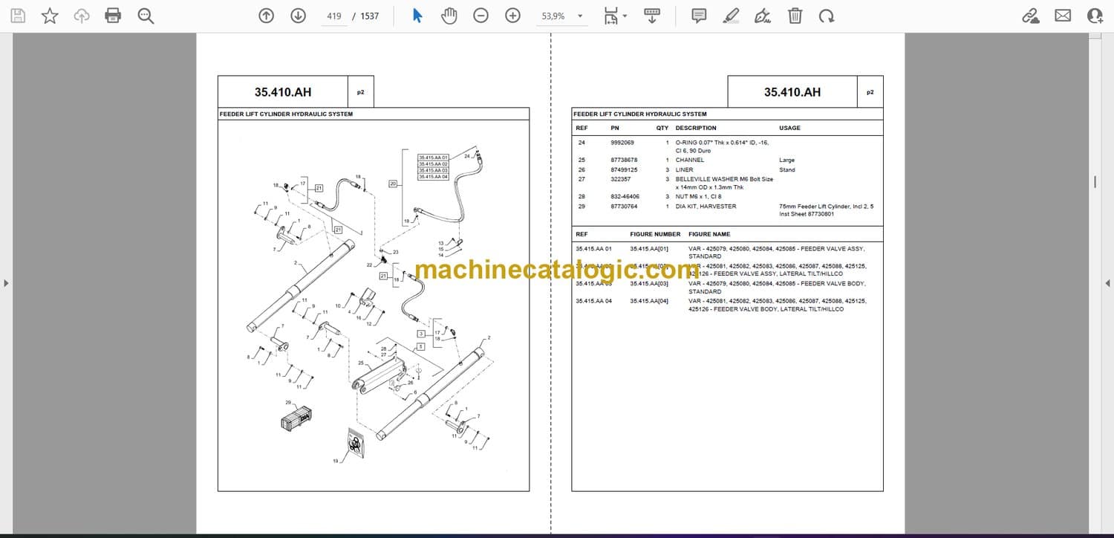
Task: Click the 75mm Feeder Lift Cylinder usage text
Action: tap(826, 210)
